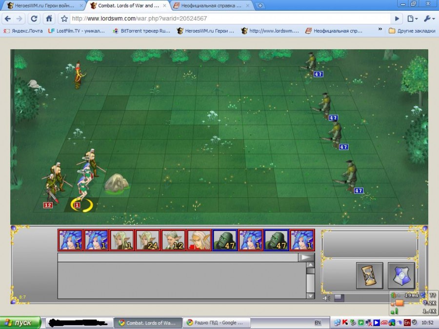
Task: Switch to the Combat. Lords of War tab
Action: [128, 5]
